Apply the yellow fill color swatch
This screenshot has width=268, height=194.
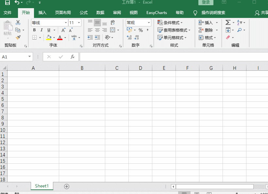[49, 37]
